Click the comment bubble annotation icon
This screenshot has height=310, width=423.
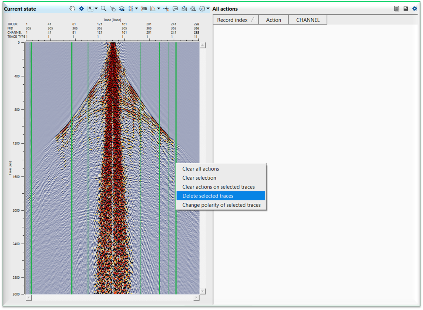pos(175,8)
